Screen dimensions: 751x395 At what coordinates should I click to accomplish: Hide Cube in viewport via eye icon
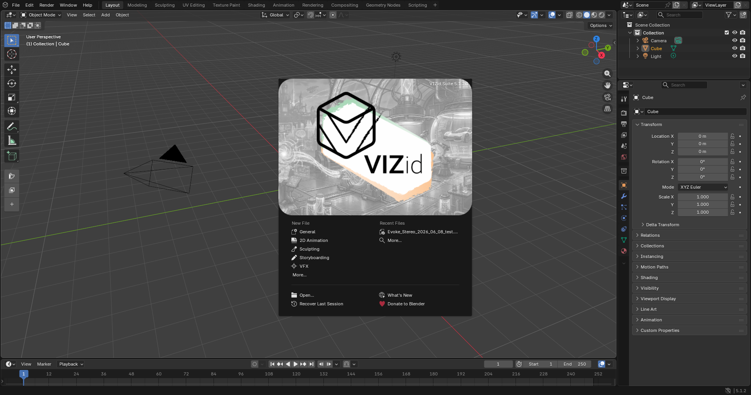735,49
